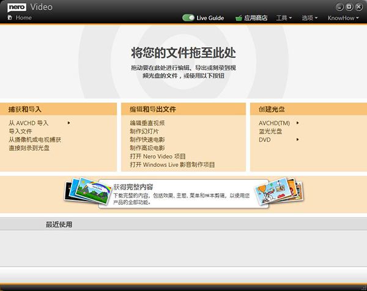The width and height of the screenshot is (367, 291).
Task: Click the app store basket icon
Action: click(239, 18)
